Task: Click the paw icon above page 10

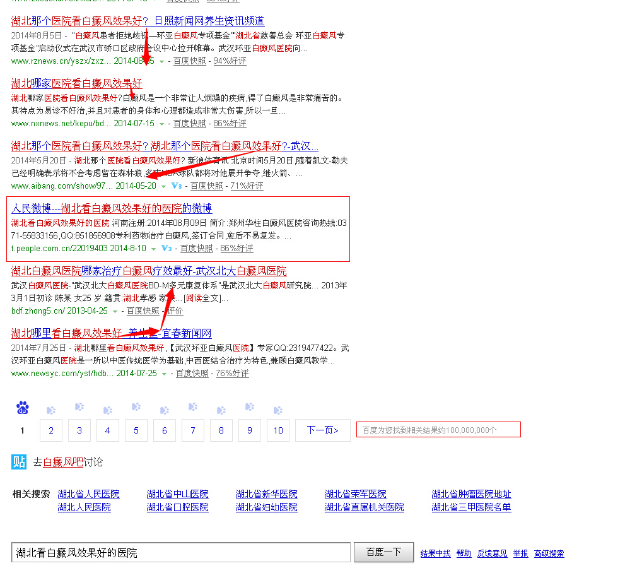Action: pyautogui.click(x=278, y=410)
